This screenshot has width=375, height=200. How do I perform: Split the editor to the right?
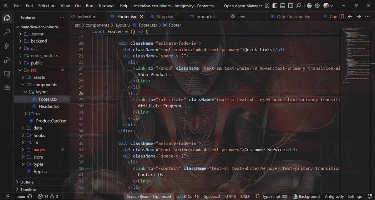342,16
